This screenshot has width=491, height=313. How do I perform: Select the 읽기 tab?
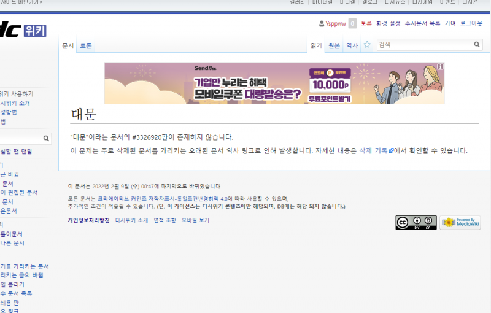coord(316,45)
